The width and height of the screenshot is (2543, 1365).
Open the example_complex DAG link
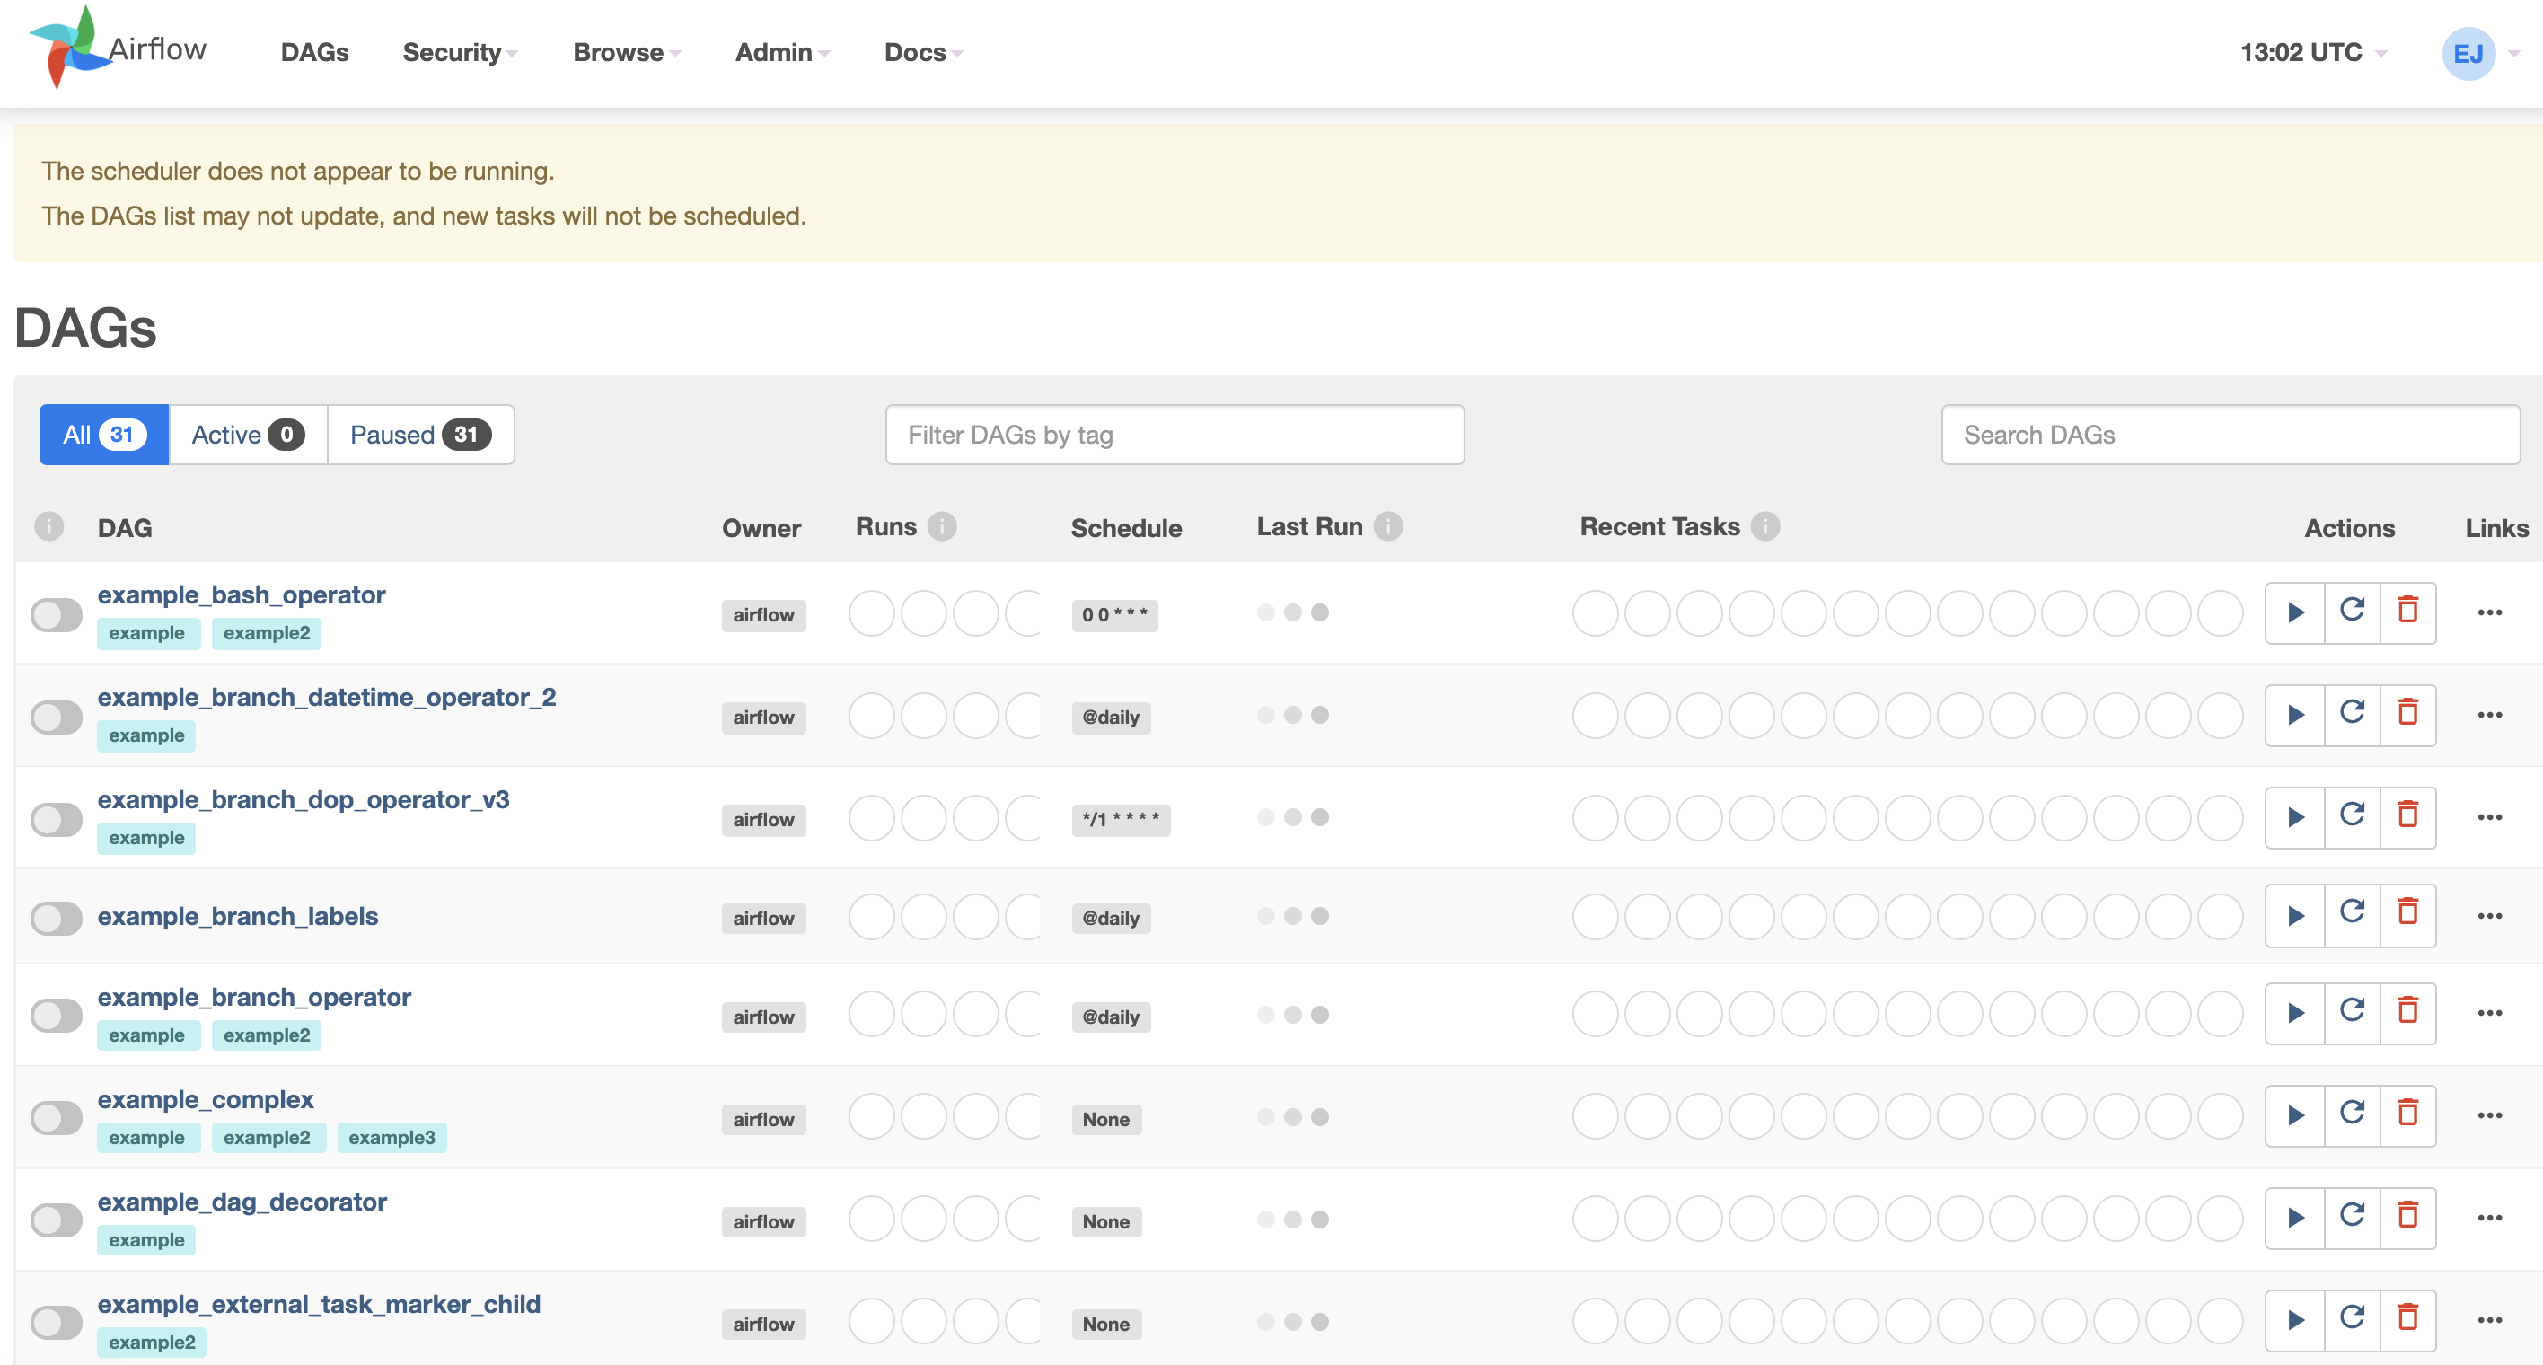[x=206, y=1099]
